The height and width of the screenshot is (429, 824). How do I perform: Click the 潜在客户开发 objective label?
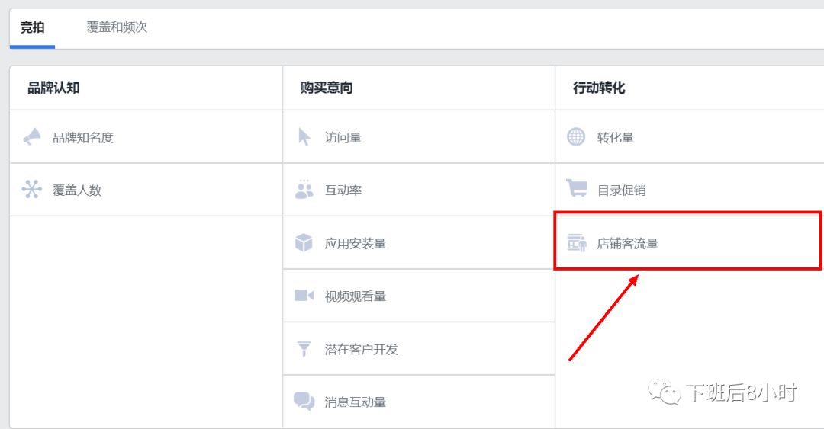362,350
